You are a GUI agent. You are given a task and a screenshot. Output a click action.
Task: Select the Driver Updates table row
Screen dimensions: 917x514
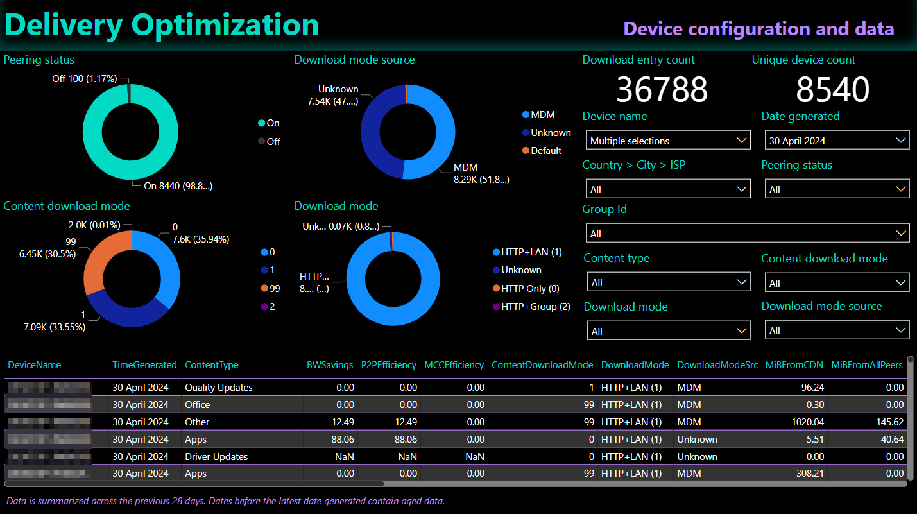(x=216, y=457)
